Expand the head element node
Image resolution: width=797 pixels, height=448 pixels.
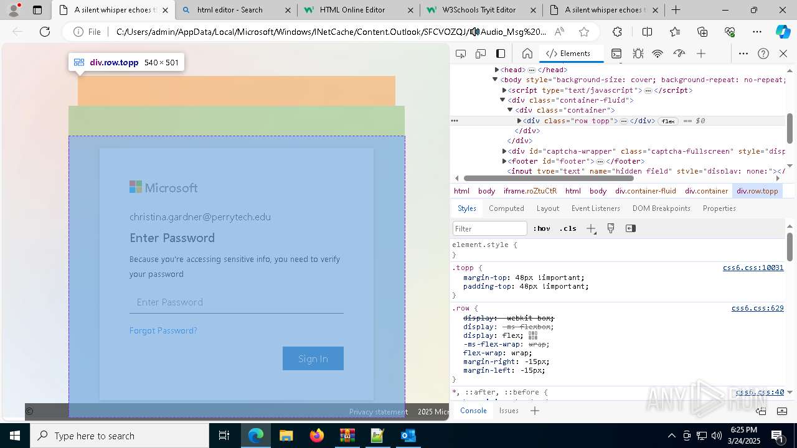pyautogui.click(x=497, y=70)
